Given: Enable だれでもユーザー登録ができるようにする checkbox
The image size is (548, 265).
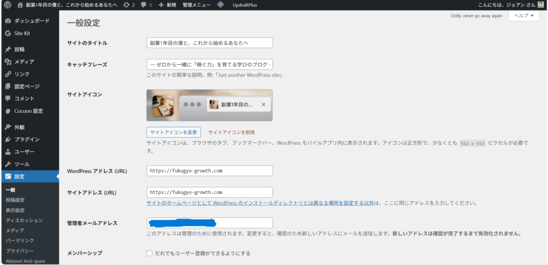Looking at the screenshot, I should pos(150,253).
